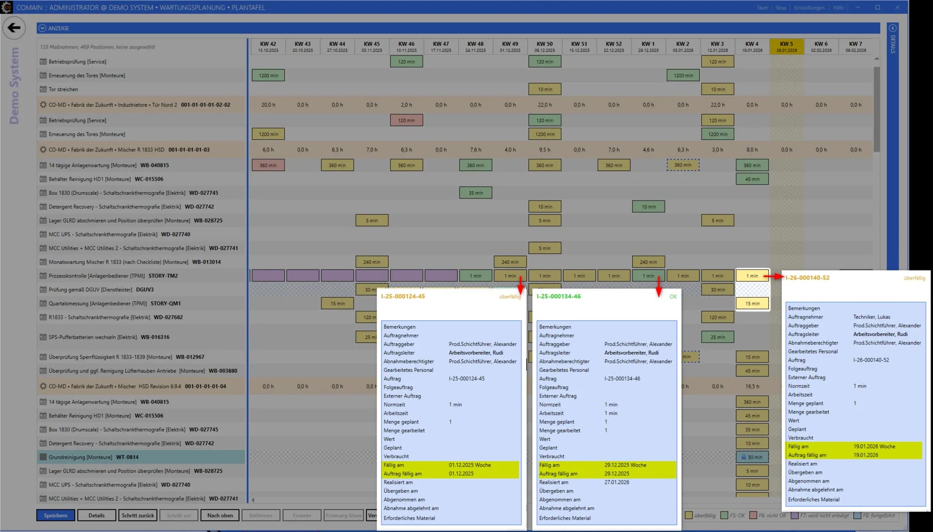Click the calendar icon beside Betriebsprüfung [Service]
This screenshot has height=532, width=933.
(42, 62)
